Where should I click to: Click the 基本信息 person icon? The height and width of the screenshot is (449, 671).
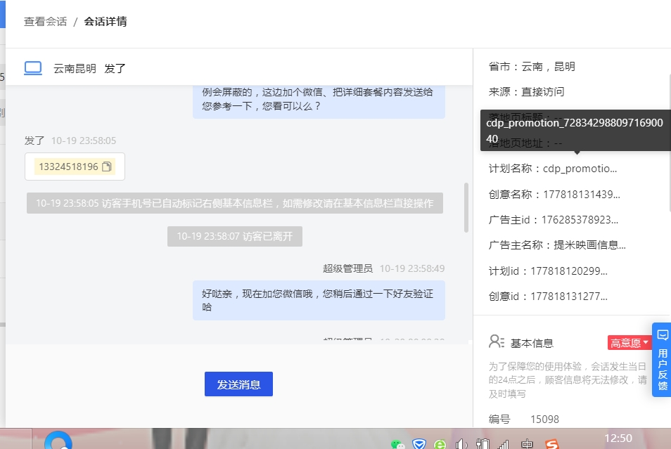497,342
